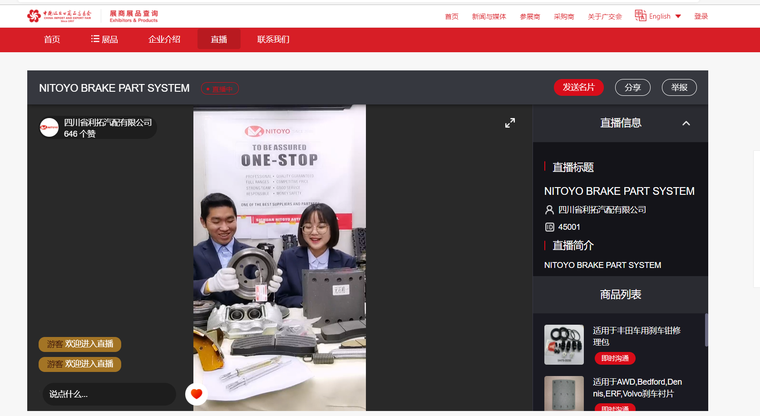Tap the red heart like button

[x=197, y=394]
